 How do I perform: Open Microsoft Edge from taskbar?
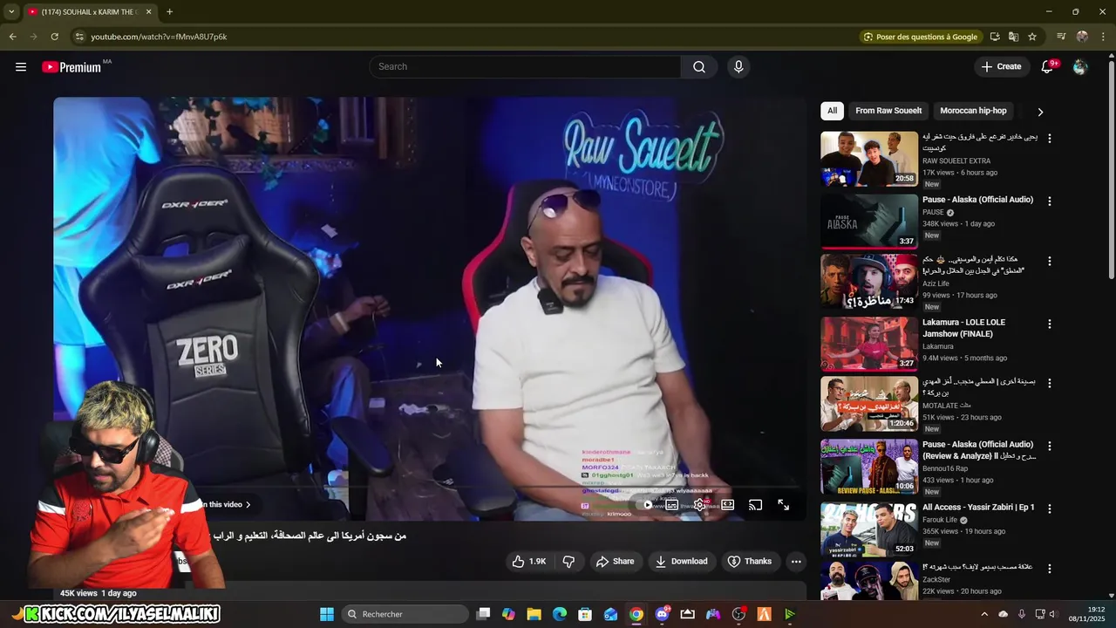tap(560, 614)
